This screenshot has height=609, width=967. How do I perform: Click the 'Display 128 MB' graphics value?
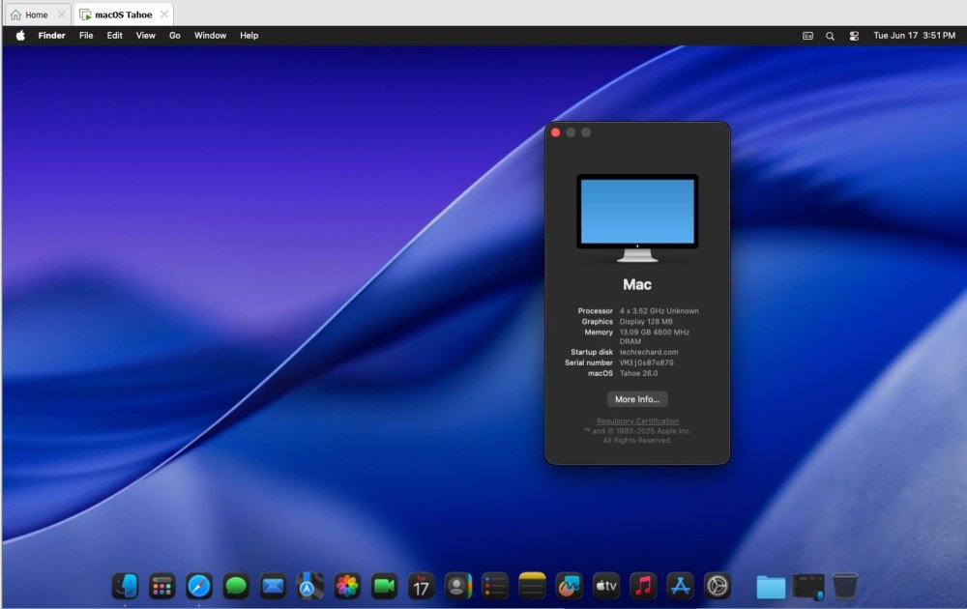point(646,321)
